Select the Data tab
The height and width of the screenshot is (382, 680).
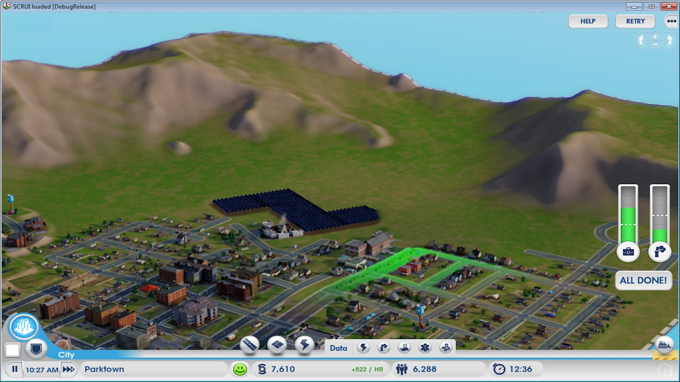[x=338, y=348]
